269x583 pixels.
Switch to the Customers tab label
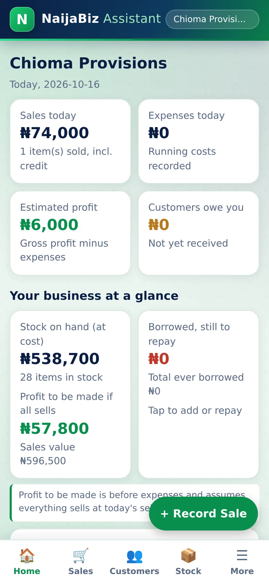point(134,571)
